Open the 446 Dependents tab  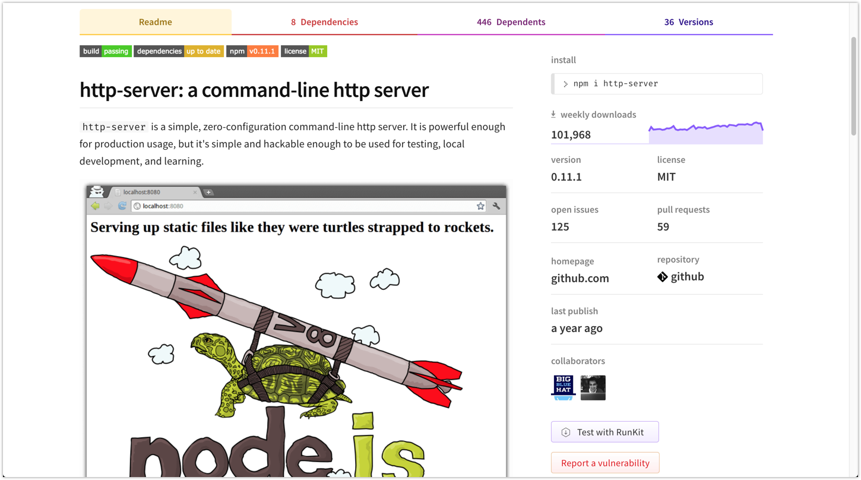511,22
